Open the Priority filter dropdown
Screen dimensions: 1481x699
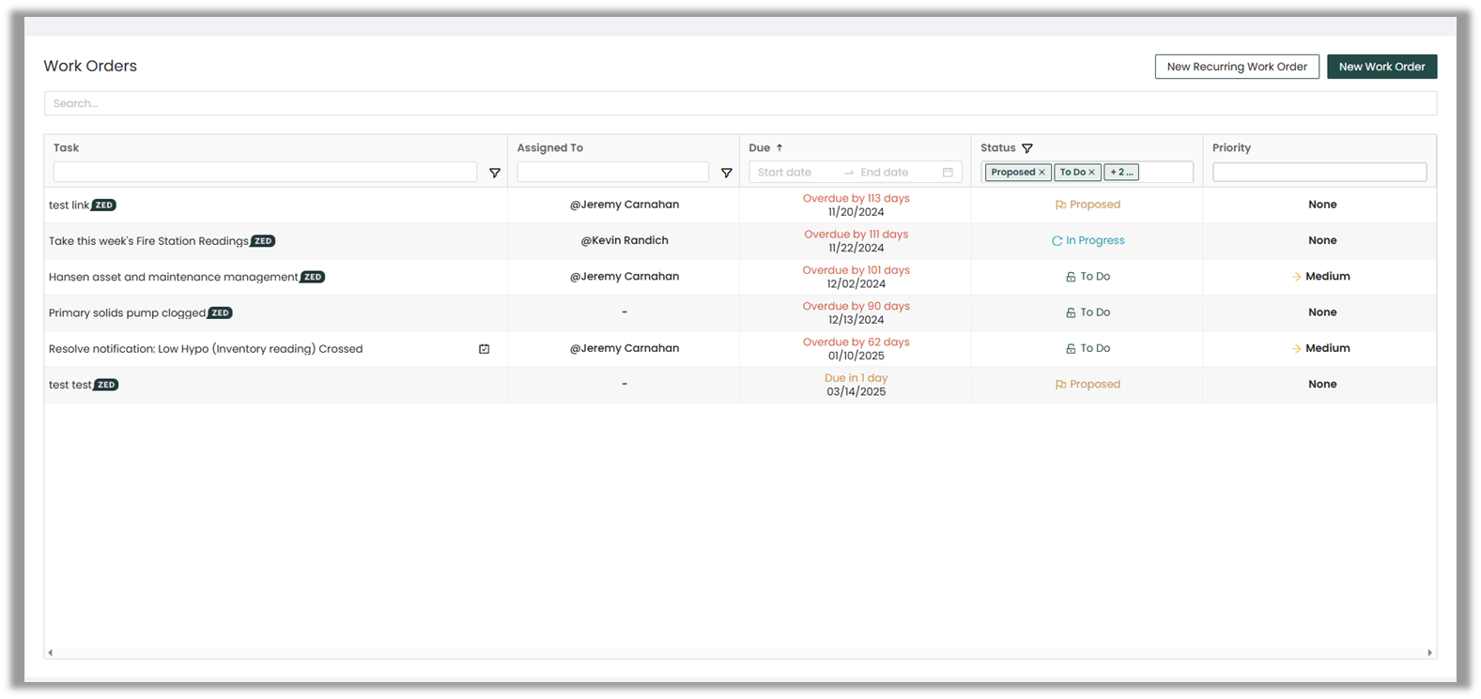click(1319, 173)
